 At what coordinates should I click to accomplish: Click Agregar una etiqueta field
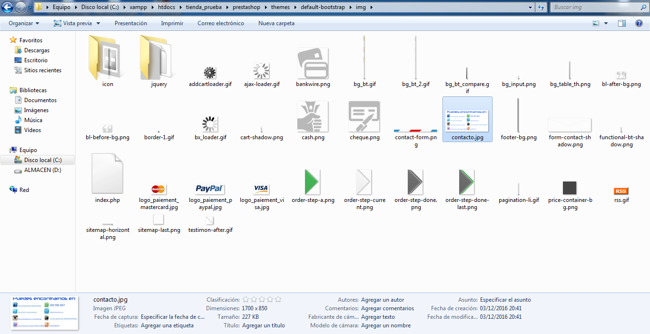click(x=167, y=325)
